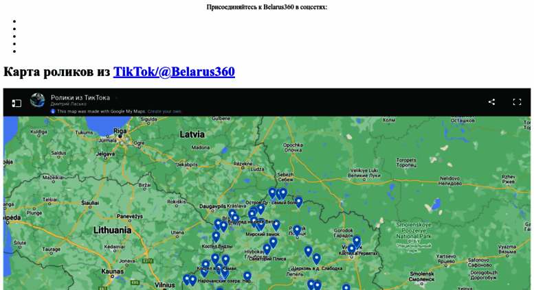Click the Velikiye Luki town label
The height and width of the screenshot is (290, 534).
click(364, 173)
